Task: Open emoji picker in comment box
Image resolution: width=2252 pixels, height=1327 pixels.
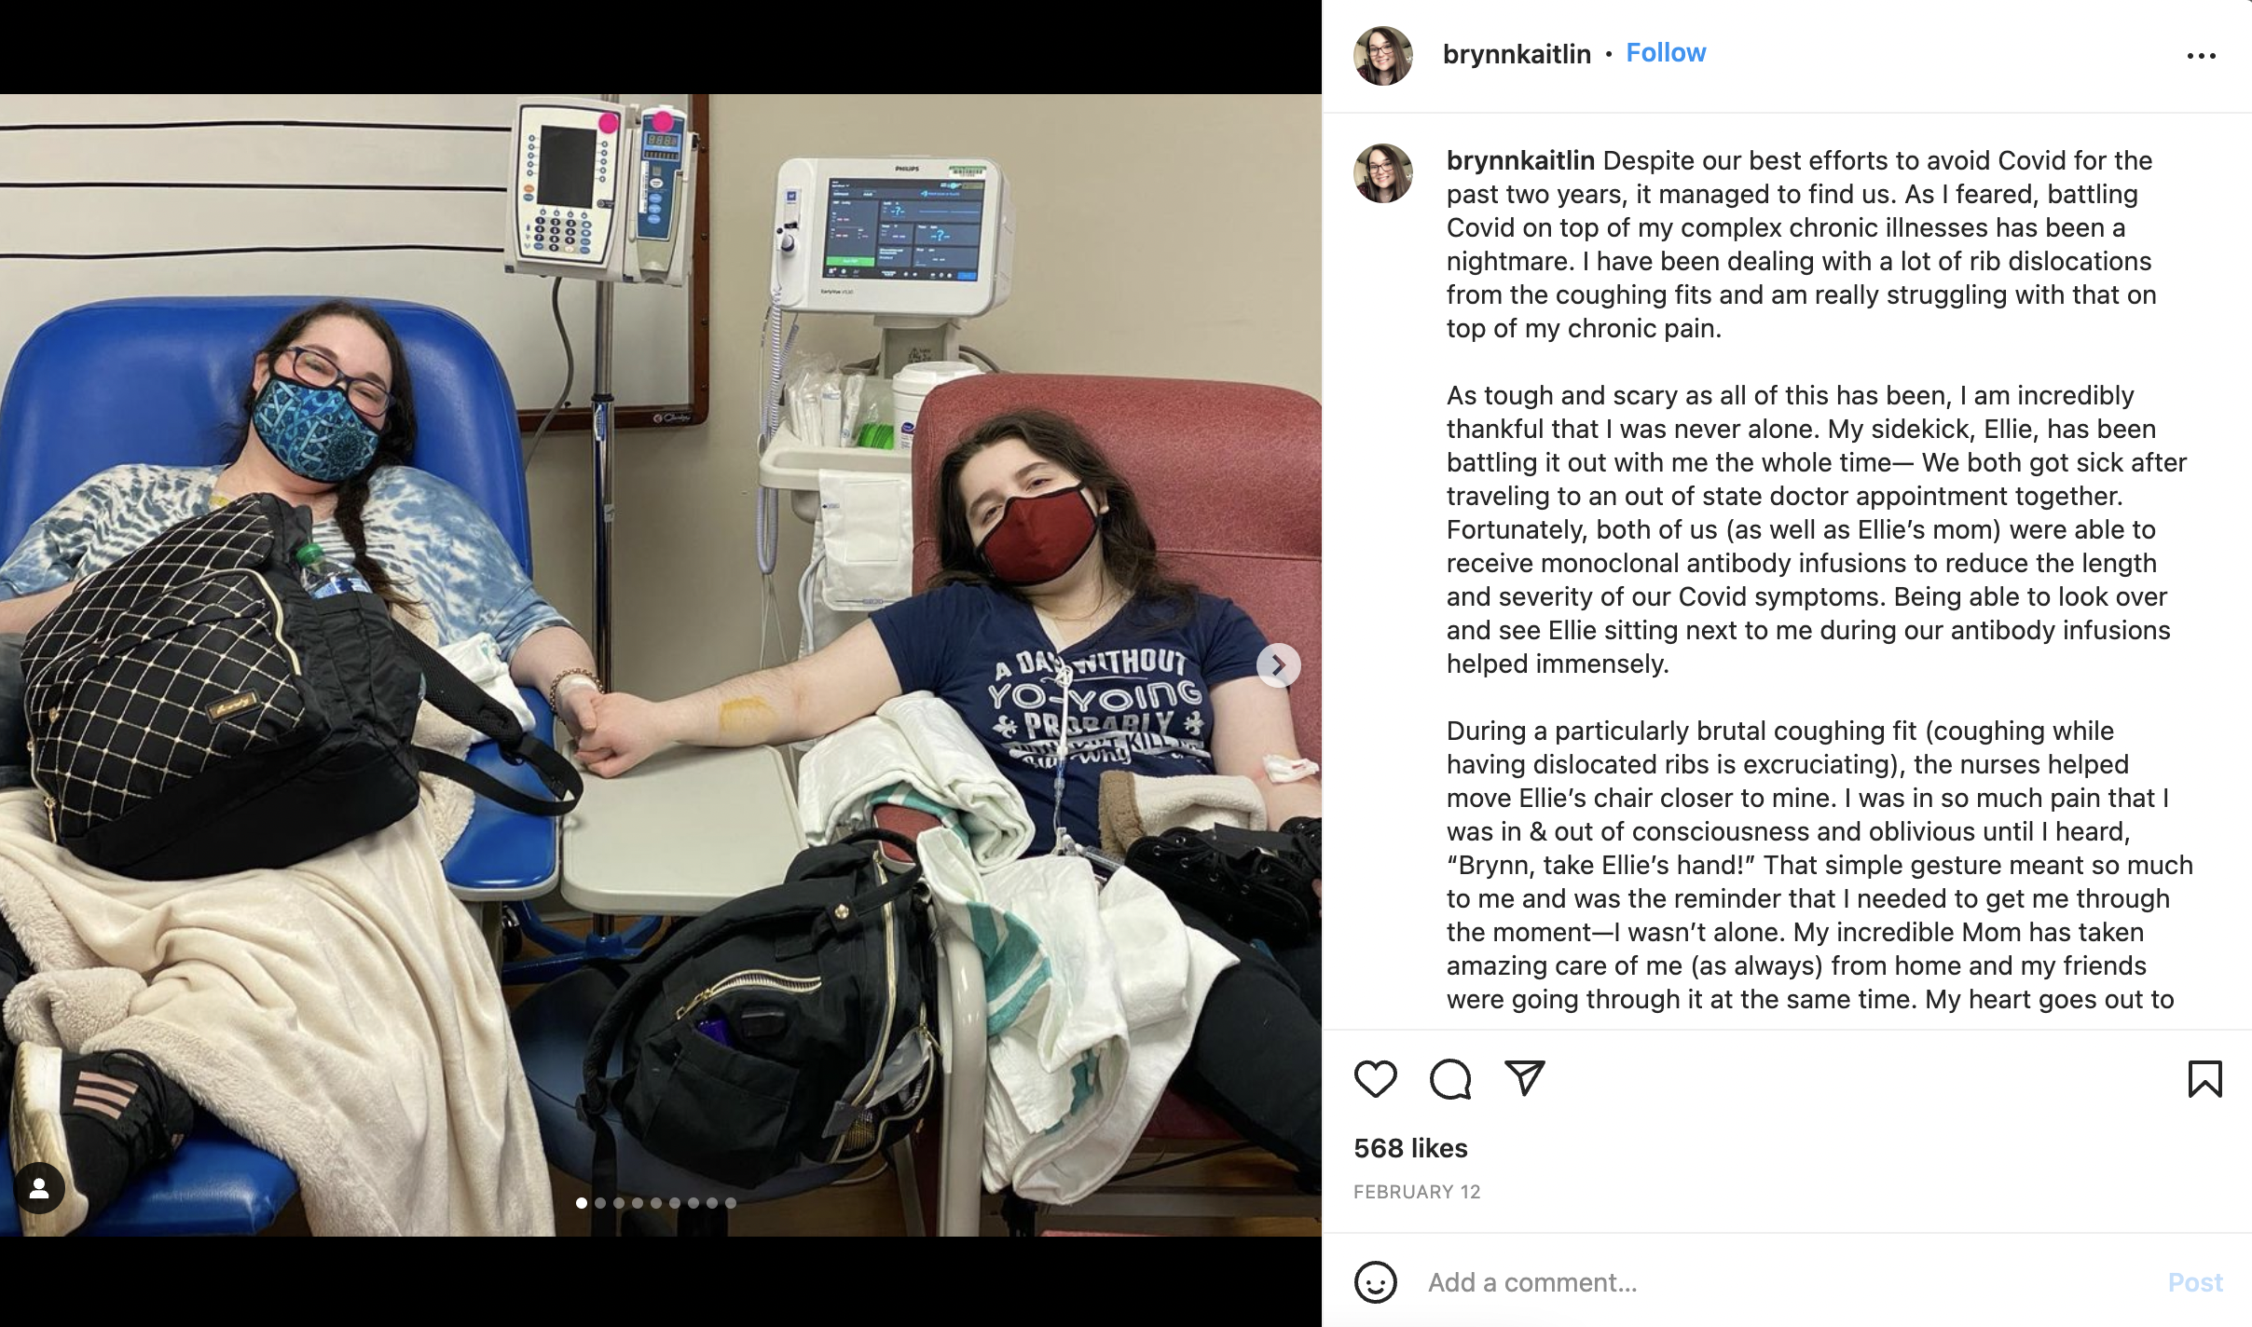Action: click(x=1375, y=1282)
